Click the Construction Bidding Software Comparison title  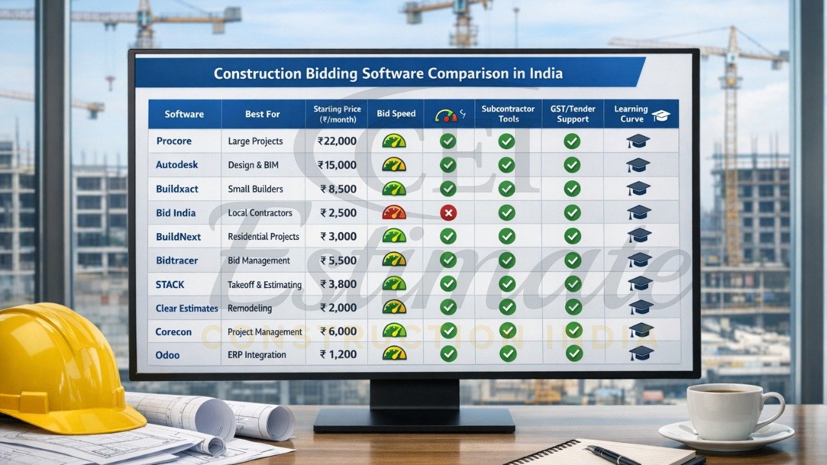point(388,73)
